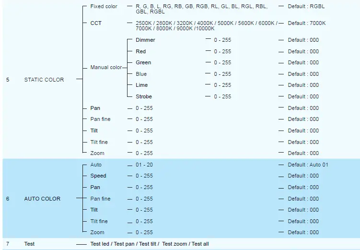
Task: Select the "Fixed color" entry
Action: [104, 6]
